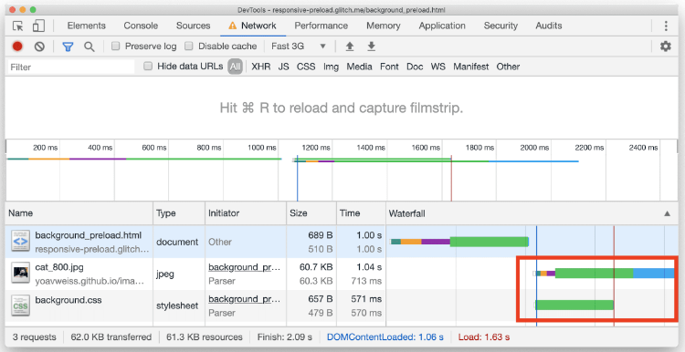Open the Memory tab
685x352 pixels.
tap(384, 26)
